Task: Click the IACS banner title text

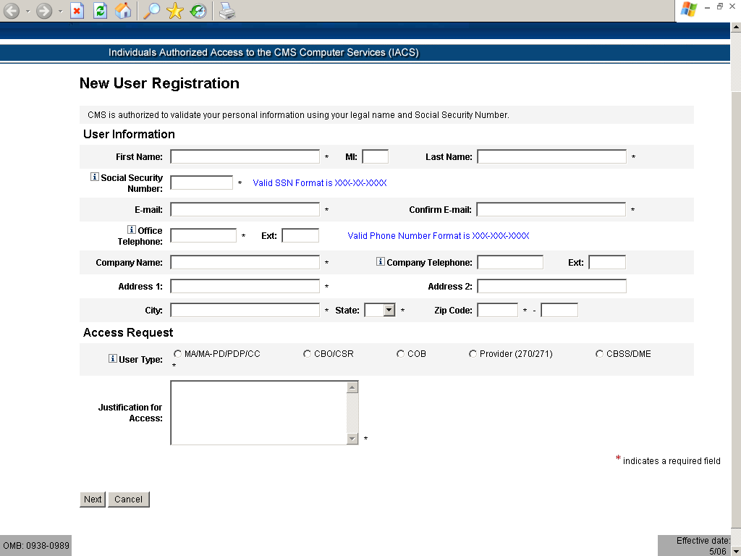Action: tap(263, 52)
